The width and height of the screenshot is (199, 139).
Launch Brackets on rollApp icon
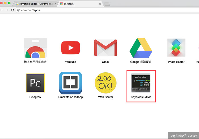tap(71, 83)
